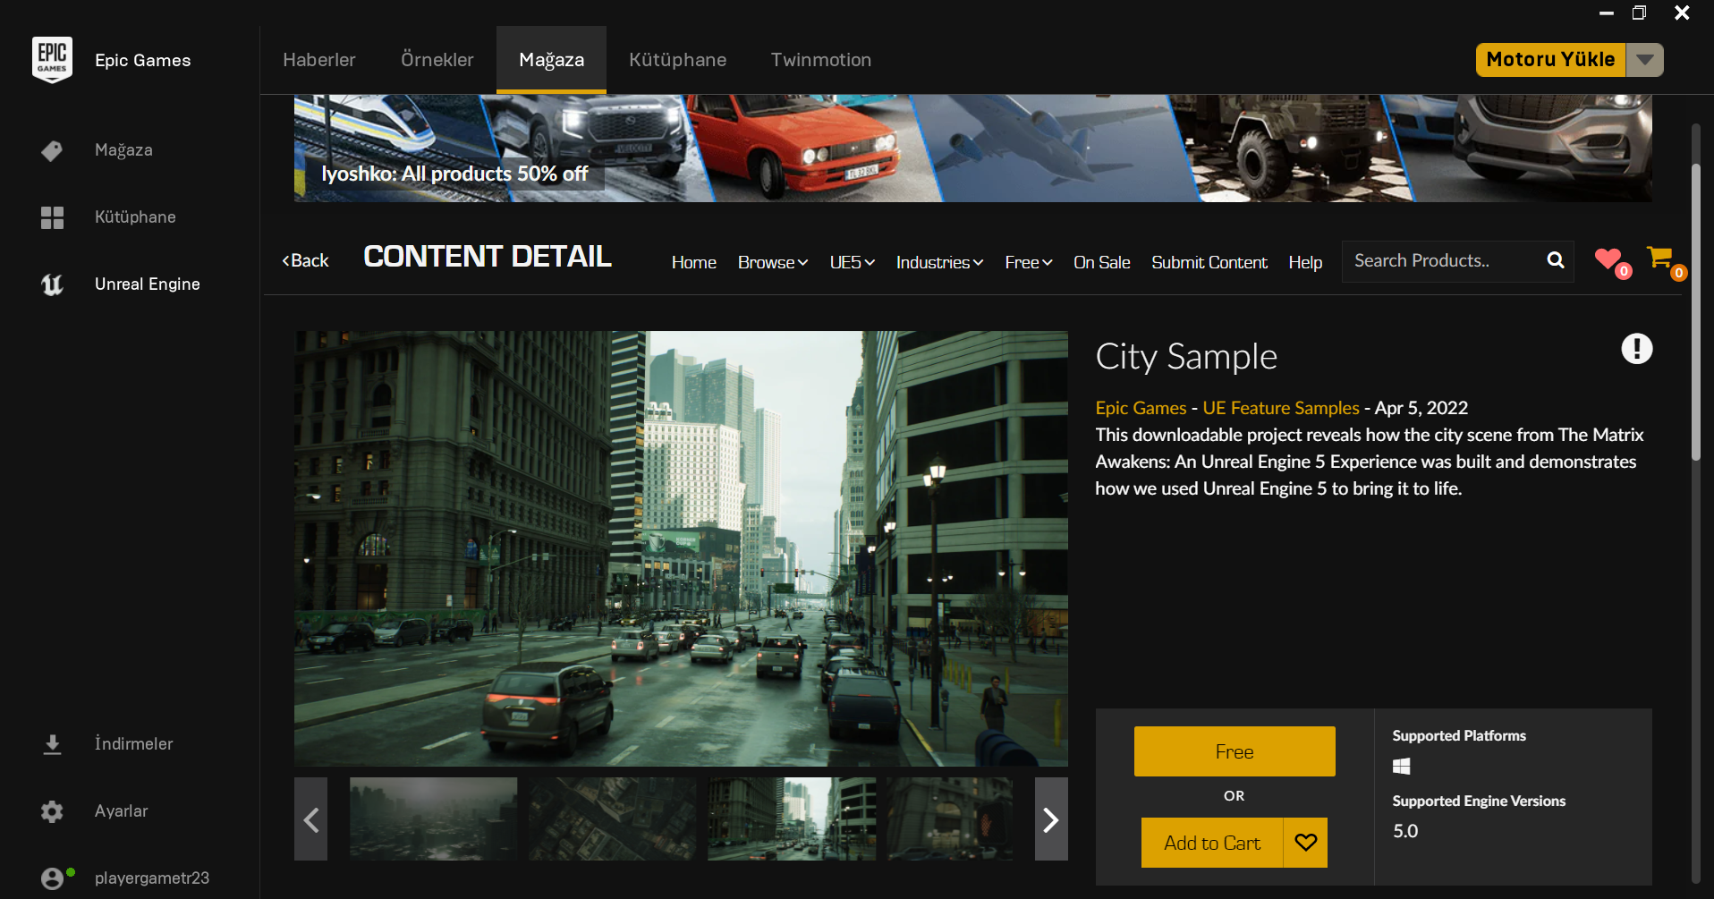
Task: Select Unreal Engine logo icon in sidebar
Action: tap(52, 284)
